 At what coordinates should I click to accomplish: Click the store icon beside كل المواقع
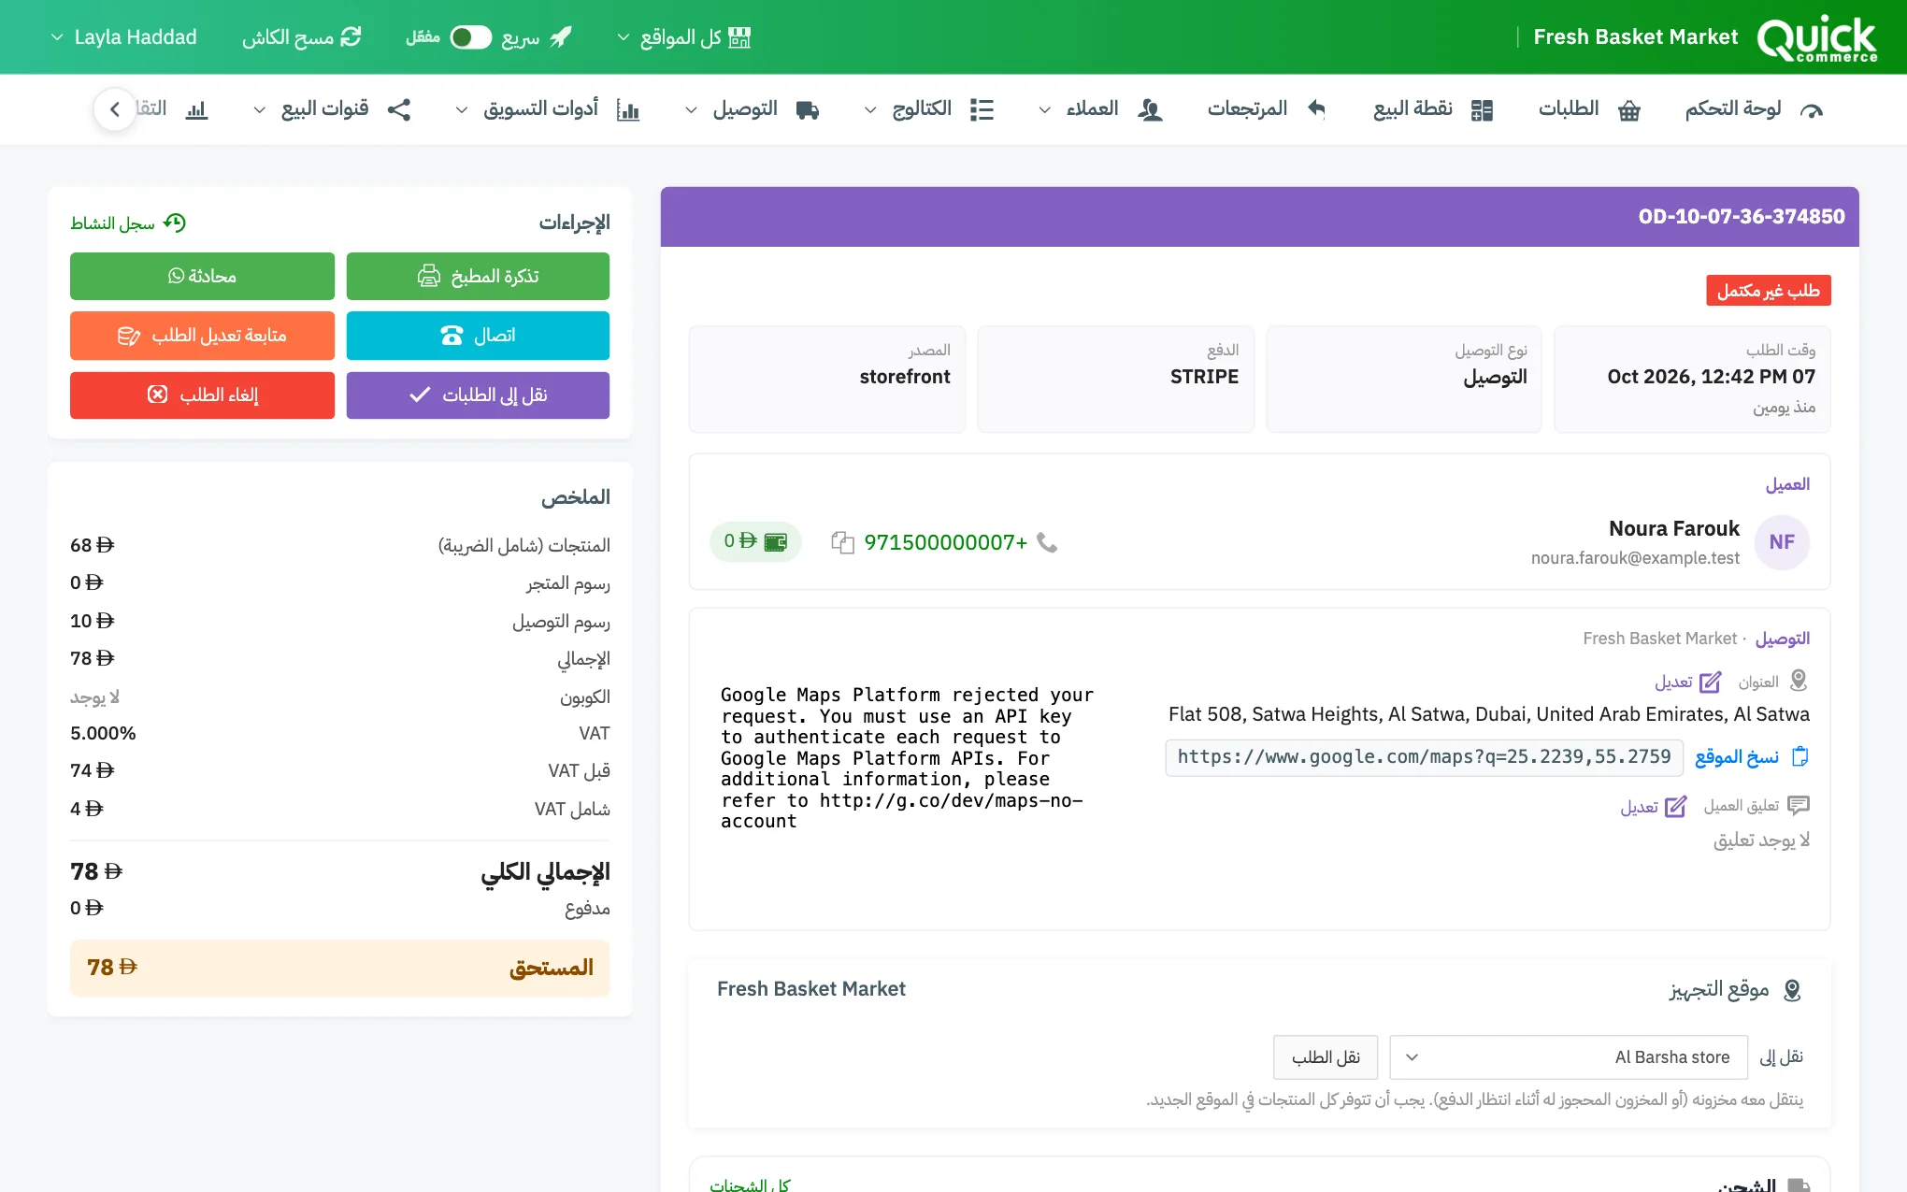click(x=739, y=37)
